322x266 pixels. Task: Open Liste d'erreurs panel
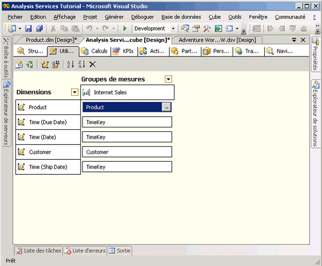click(x=85, y=251)
